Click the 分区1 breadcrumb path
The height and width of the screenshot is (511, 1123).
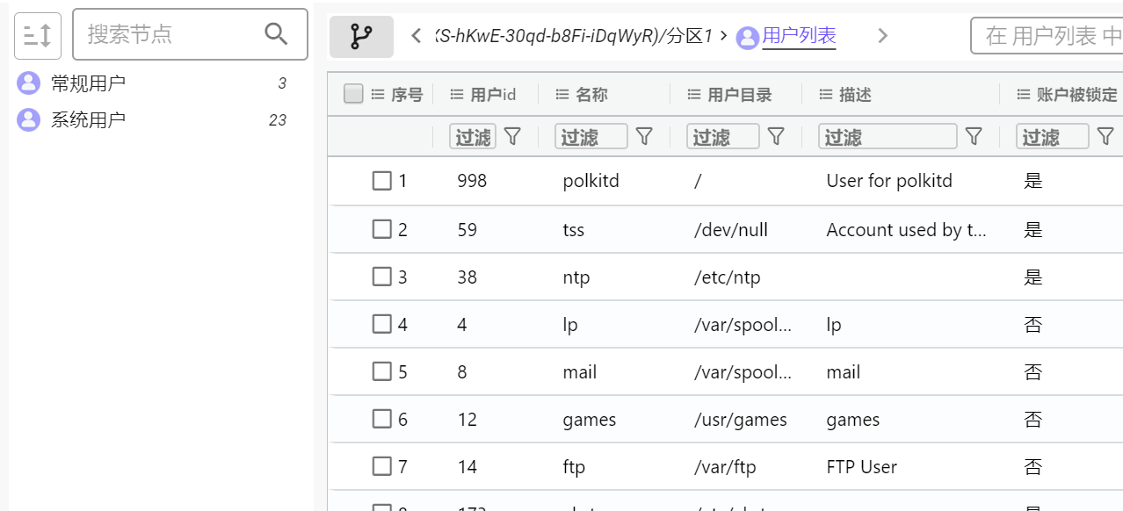point(690,36)
